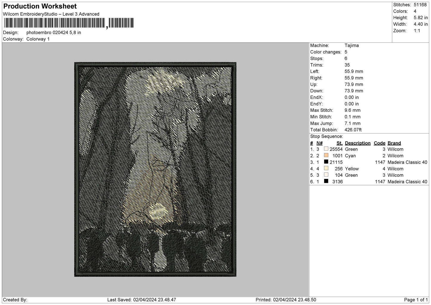The image size is (431, 305).
Task: Click the Color changes value 5
Action: click(x=346, y=52)
